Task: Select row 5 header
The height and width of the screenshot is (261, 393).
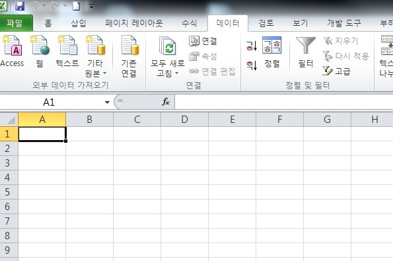Action: tap(9, 192)
